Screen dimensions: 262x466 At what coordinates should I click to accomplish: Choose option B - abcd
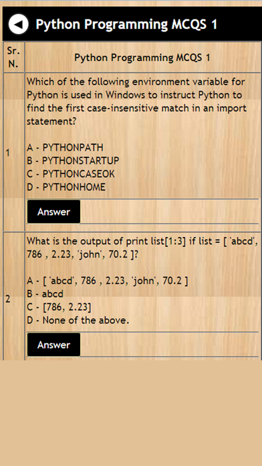tap(45, 294)
